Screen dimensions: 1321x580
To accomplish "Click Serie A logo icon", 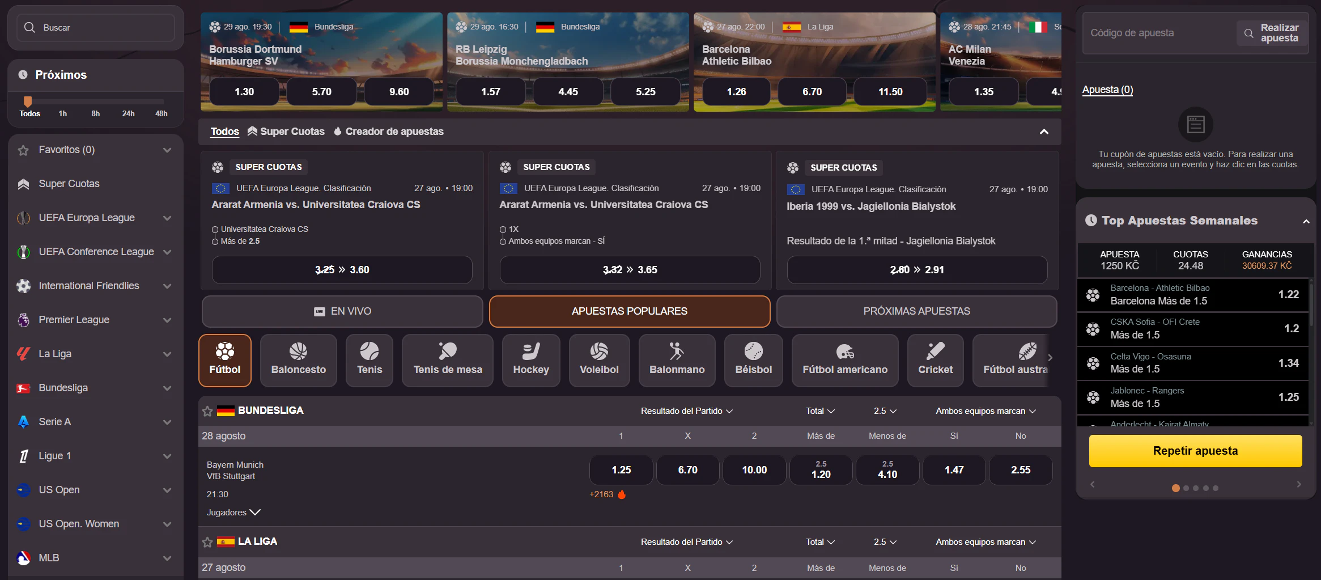I will [x=23, y=422].
